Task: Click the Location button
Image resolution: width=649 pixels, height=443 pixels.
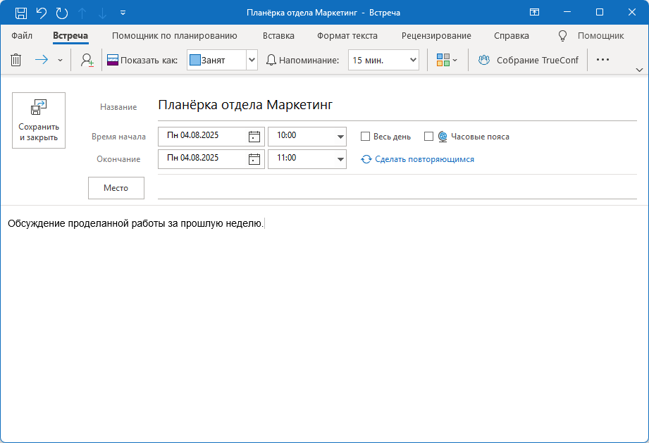Action: click(x=116, y=188)
